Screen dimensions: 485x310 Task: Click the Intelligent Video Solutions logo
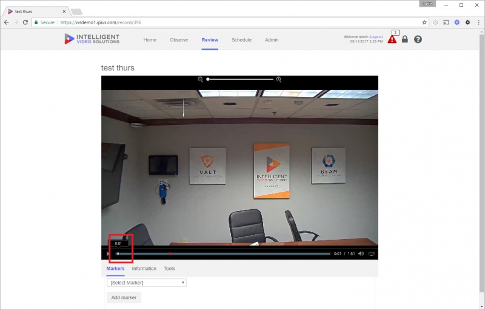(92, 39)
